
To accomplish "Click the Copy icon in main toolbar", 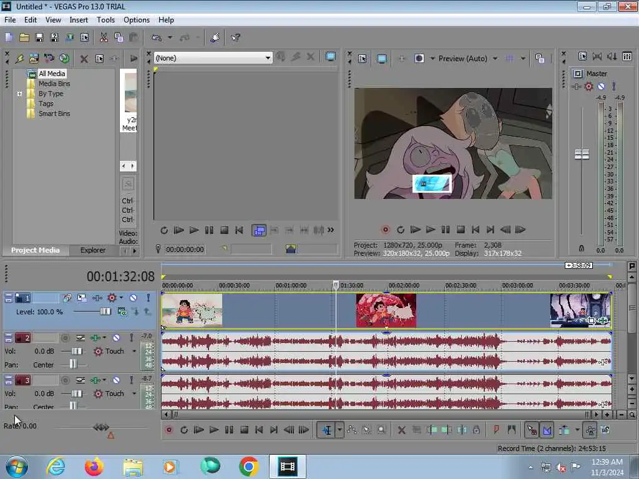I will pyautogui.click(x=119, y=37).
